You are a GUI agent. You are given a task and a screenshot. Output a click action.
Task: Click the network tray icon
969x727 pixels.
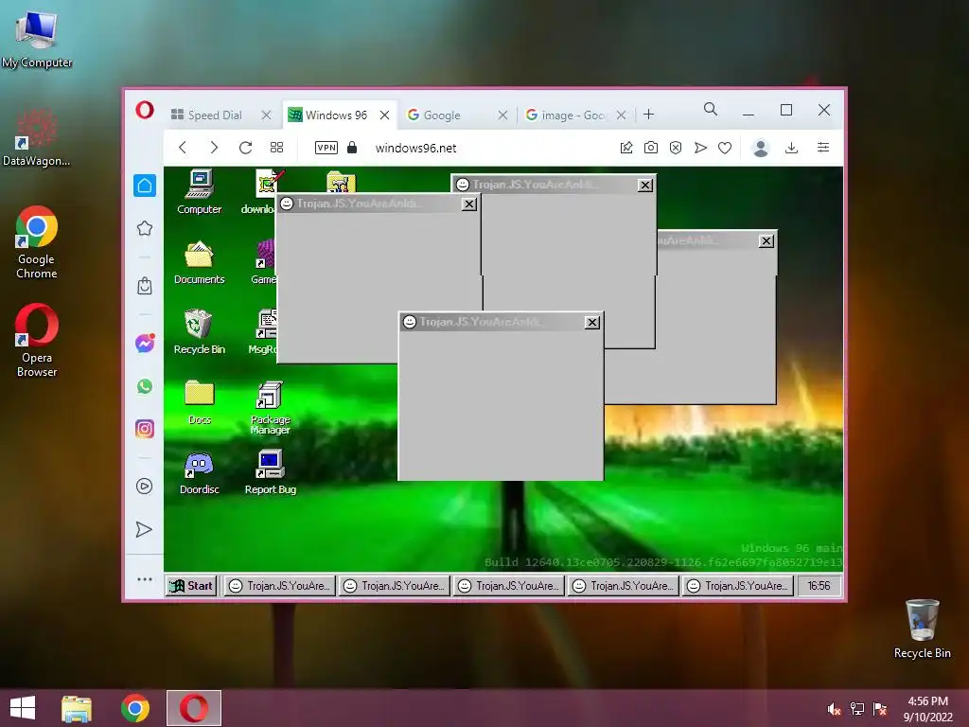(857, 709)
